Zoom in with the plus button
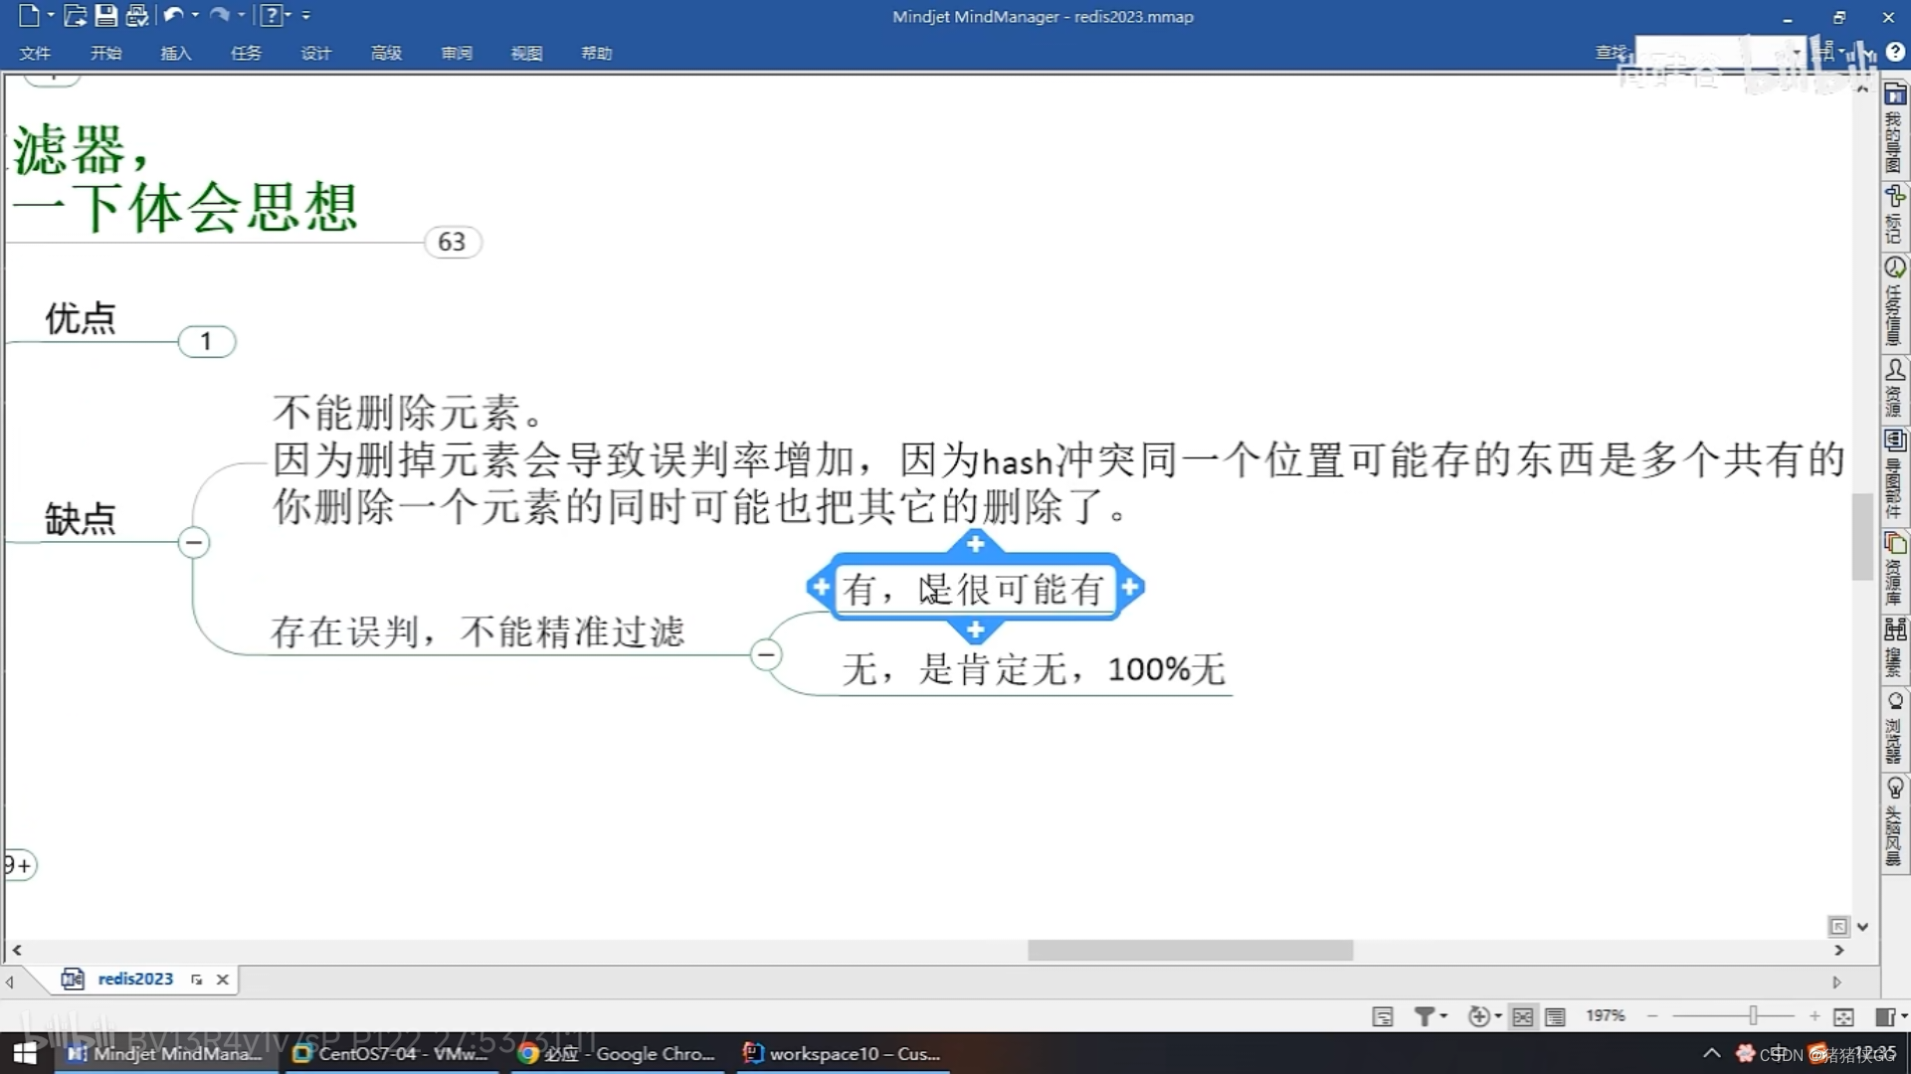Screen dimensions: 1911x1074 click(x=1815, y=1016)
